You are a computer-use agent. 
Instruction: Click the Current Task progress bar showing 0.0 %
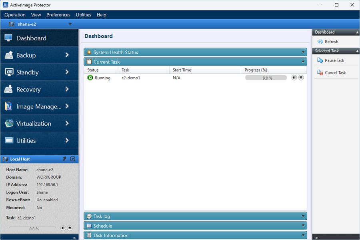point(266,78)
